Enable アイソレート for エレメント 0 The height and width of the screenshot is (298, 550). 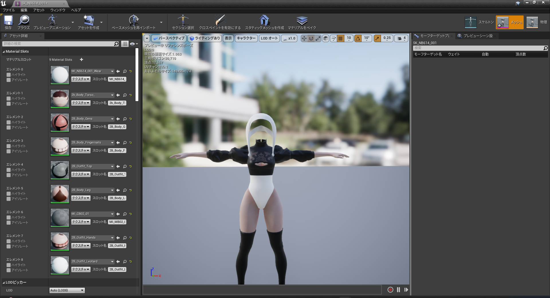pos(9,80)
